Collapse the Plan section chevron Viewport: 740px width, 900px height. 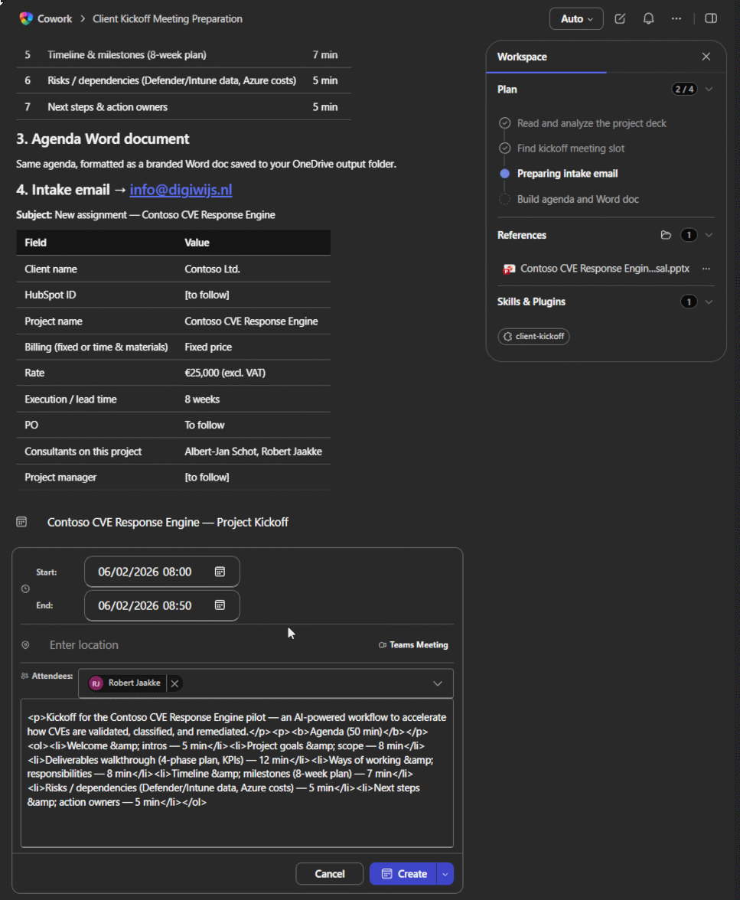tap(709, 90)
